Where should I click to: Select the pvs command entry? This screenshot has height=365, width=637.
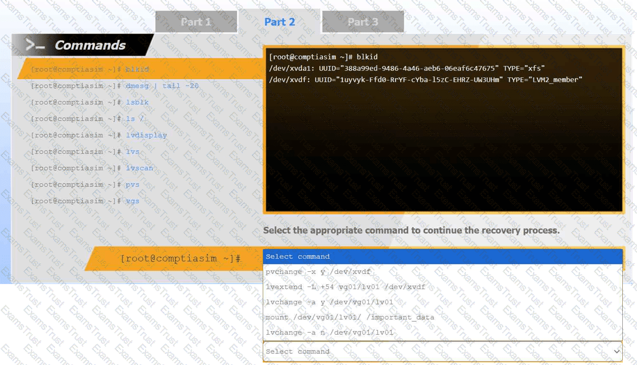132,185
